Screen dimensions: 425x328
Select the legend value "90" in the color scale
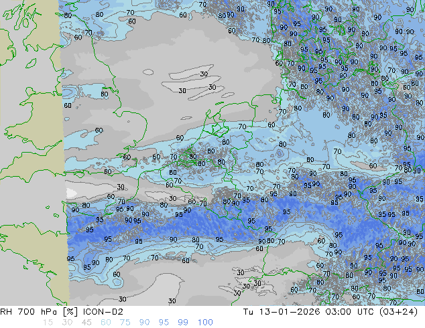[x=144, y=323]
